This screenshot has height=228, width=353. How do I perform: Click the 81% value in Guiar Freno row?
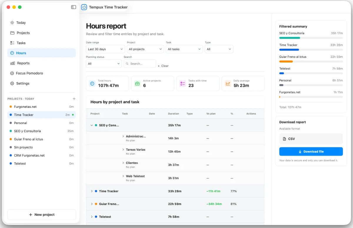(x=234, y=204)
